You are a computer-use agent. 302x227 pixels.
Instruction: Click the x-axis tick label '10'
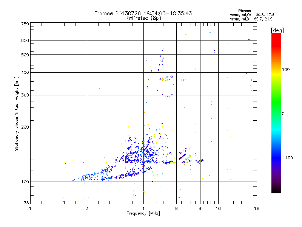218,208
